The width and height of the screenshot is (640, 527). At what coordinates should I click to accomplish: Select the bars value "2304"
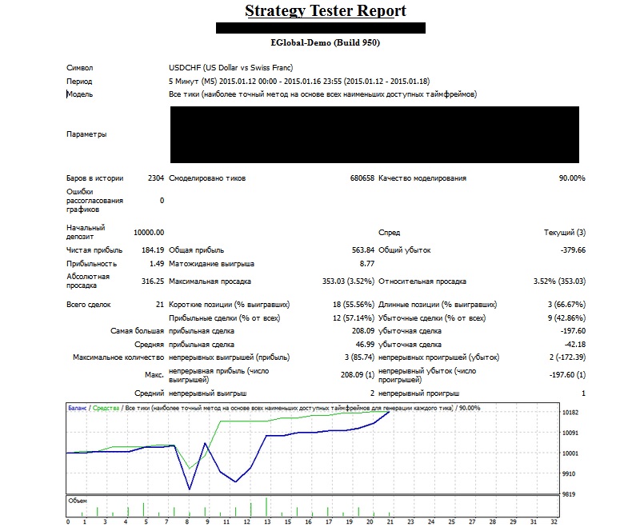[156, 178]
